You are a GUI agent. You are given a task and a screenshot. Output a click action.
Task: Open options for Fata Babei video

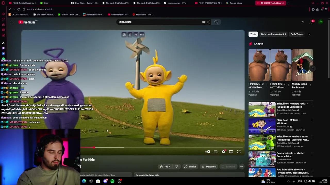[312, 170]
